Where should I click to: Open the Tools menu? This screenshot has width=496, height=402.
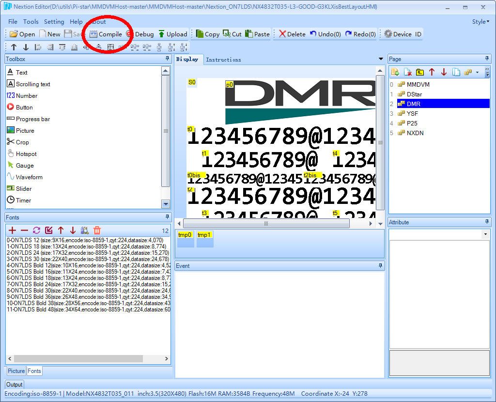31,22
